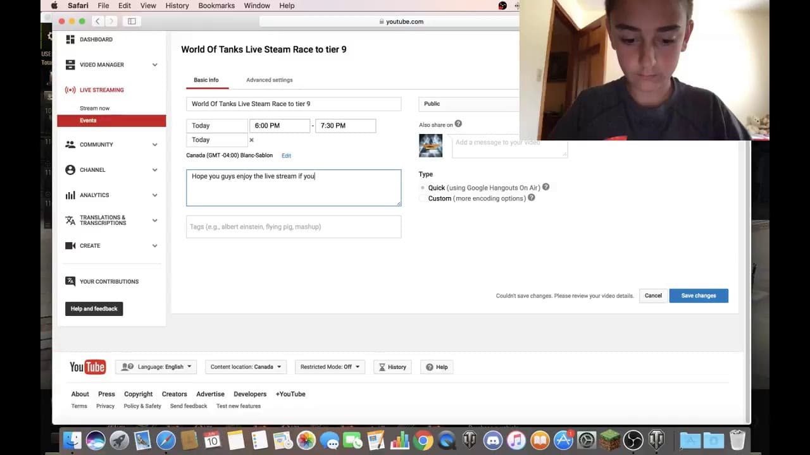Click the Cancel button
This screenshot has width=810, height=455.
point(653,296)
